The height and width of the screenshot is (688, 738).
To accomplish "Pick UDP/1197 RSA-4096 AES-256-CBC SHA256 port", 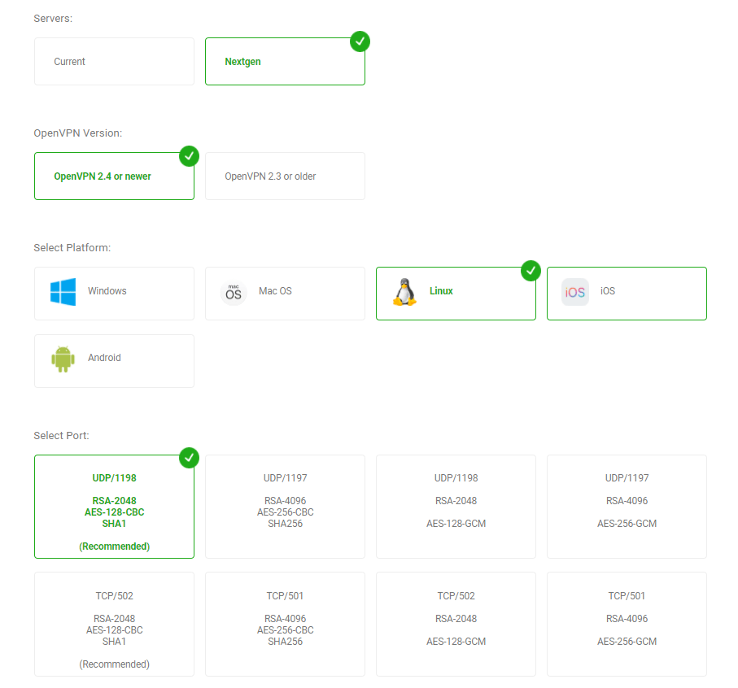I will (x=286, y=507).
